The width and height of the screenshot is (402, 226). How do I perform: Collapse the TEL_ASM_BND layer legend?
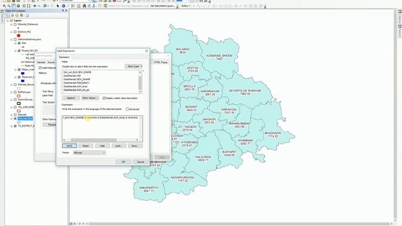pyautogui.click(x=11, y=107)
